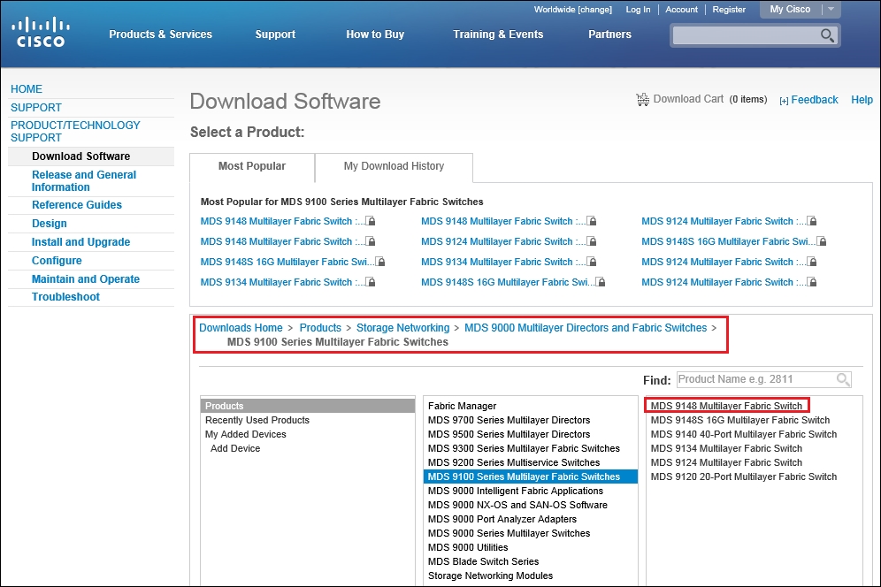Screen dimensions: 881x587
Task: Select MDS 9134 Multilayer Fabric Switch in list
Action: coord(726,449)
